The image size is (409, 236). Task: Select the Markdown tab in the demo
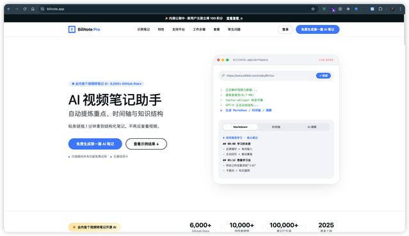coord(240,127)
